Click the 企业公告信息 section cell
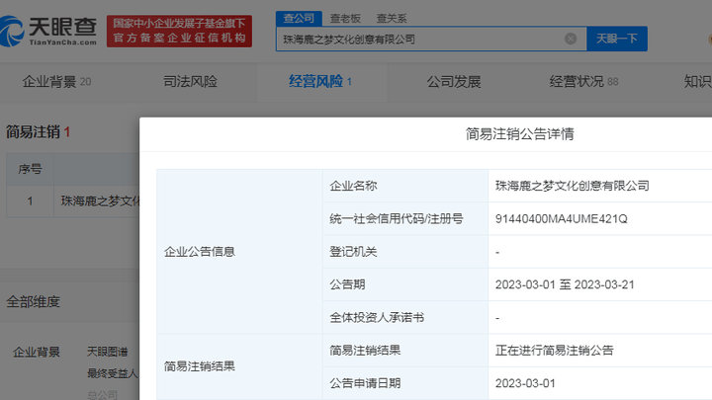712x400 pixels. (239, 252)
